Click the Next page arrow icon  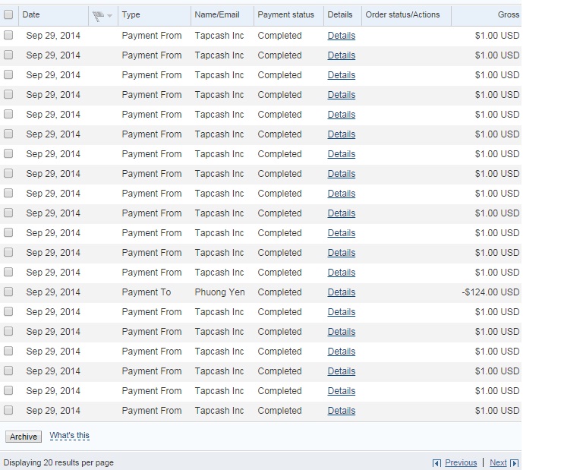click(x=515, y=463)
